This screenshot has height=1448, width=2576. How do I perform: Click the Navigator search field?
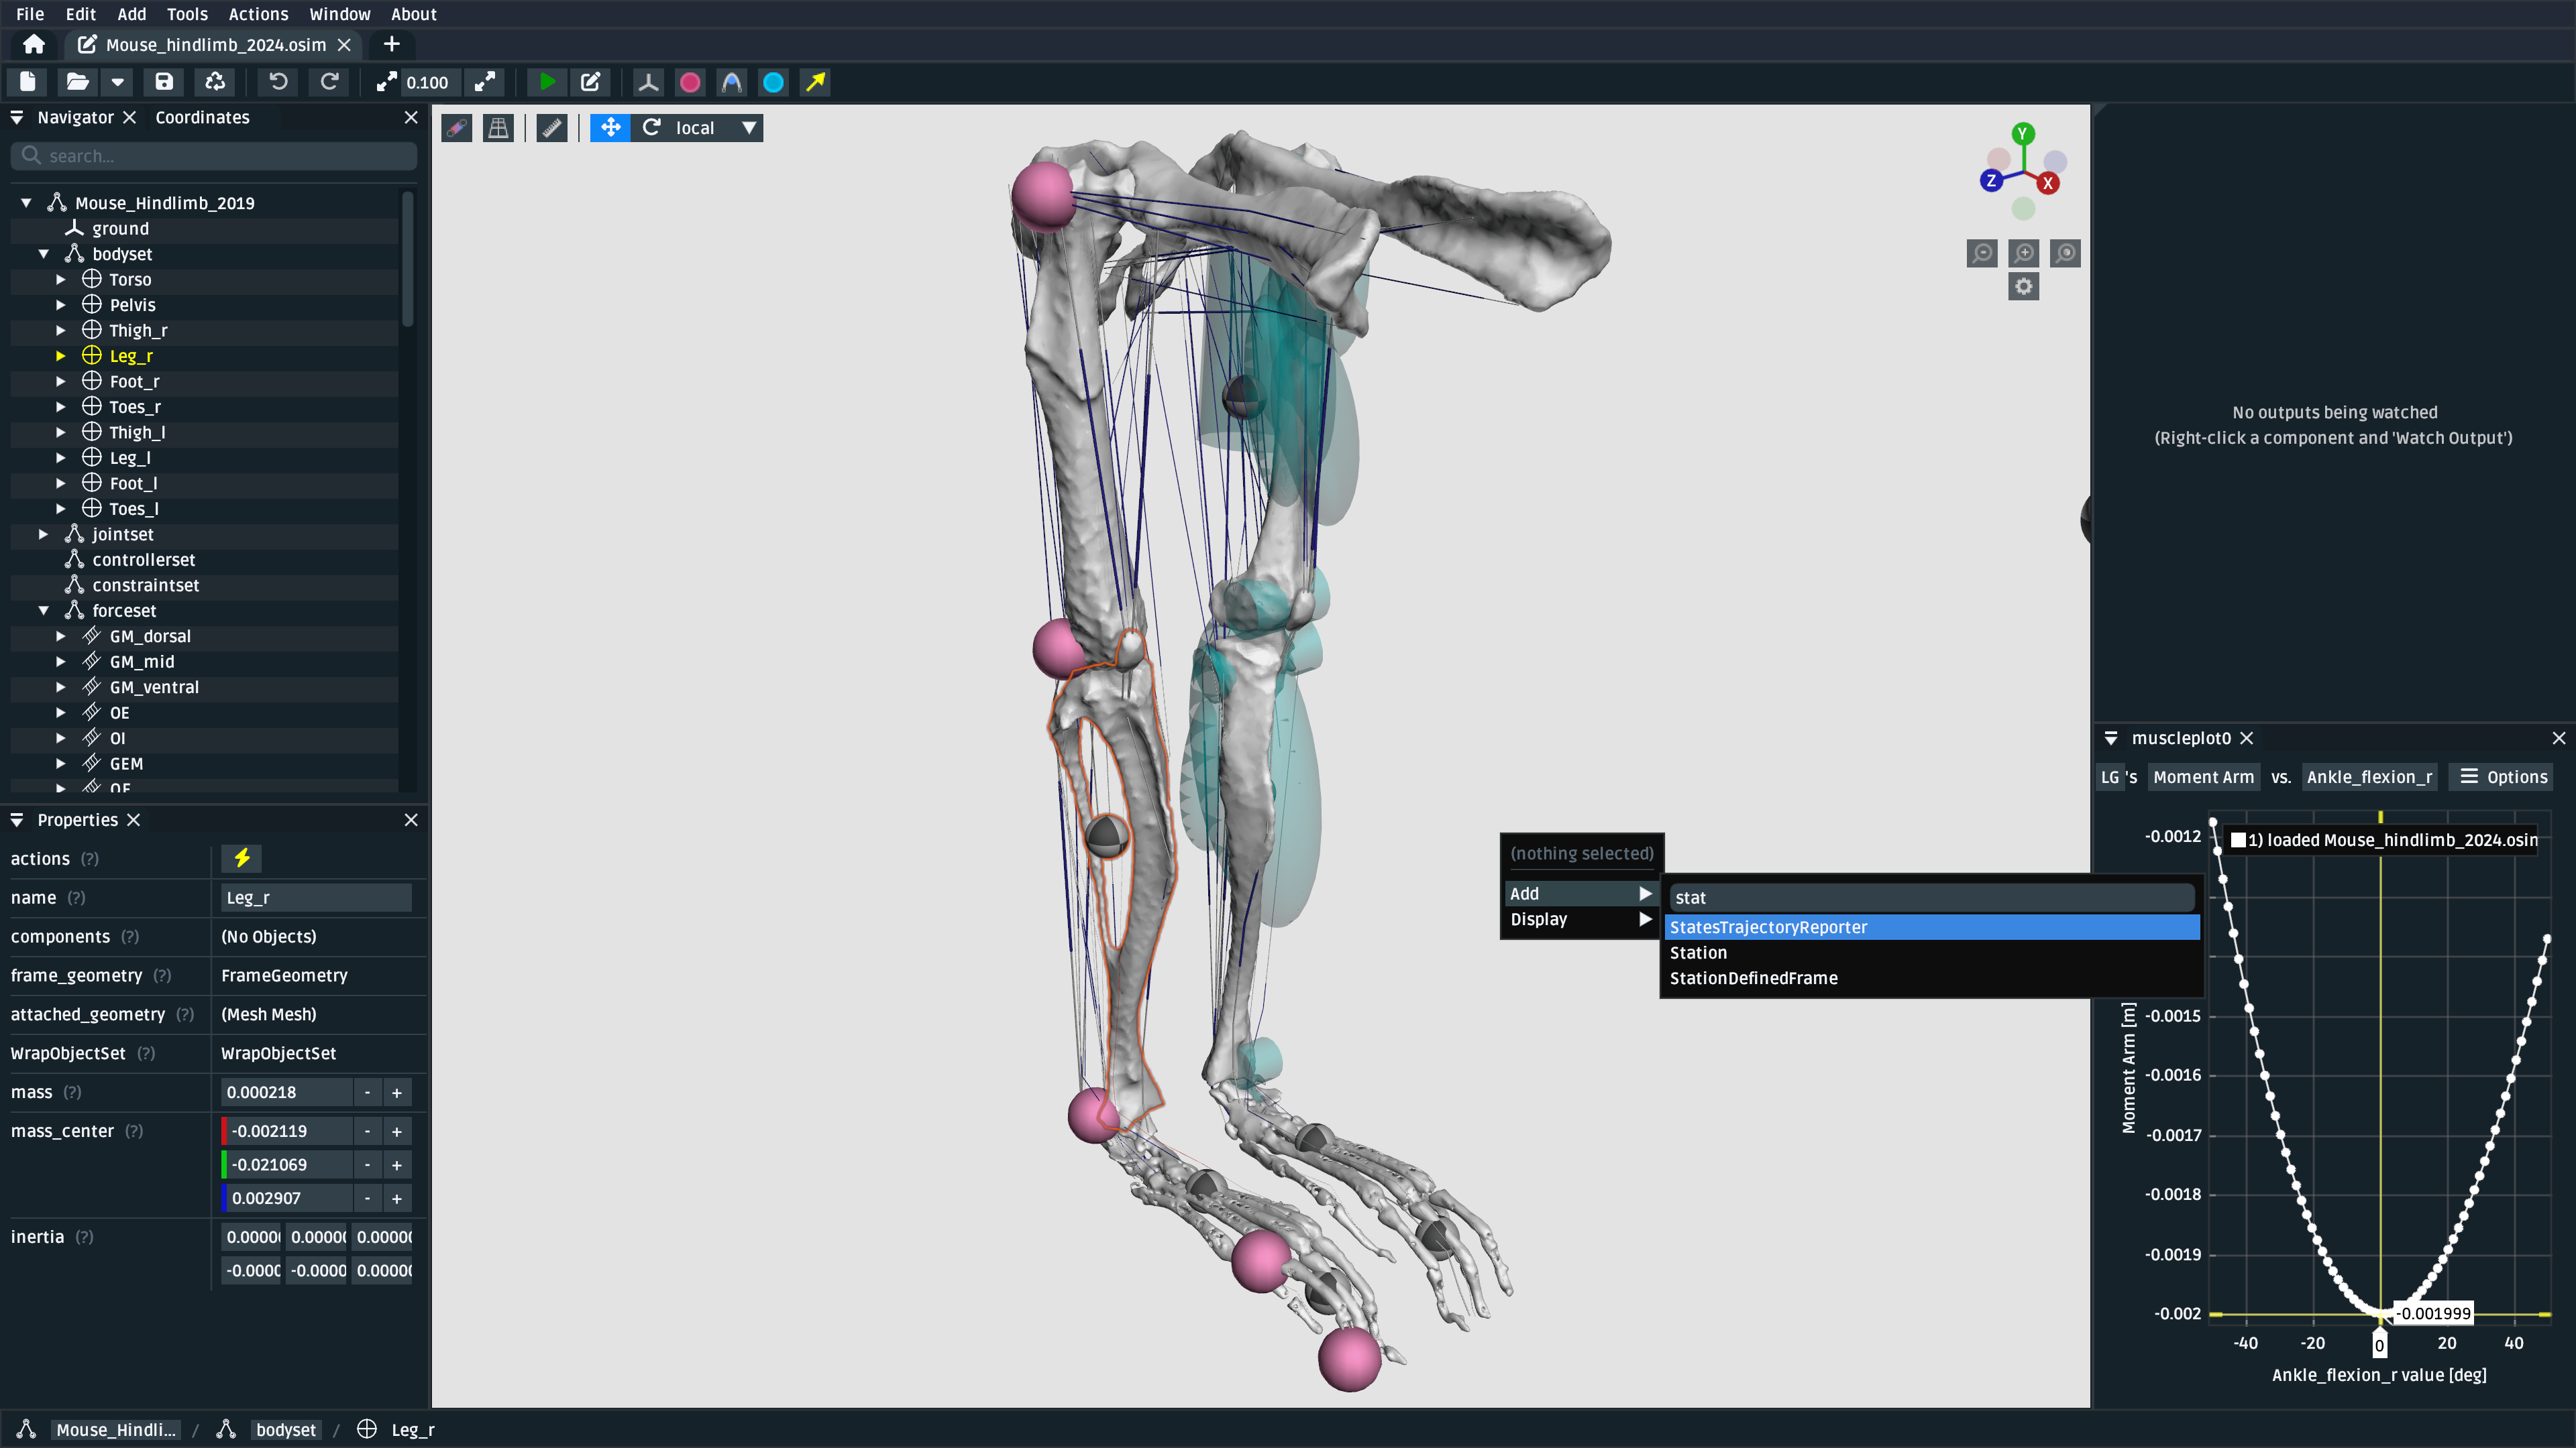tap(214, 156)
